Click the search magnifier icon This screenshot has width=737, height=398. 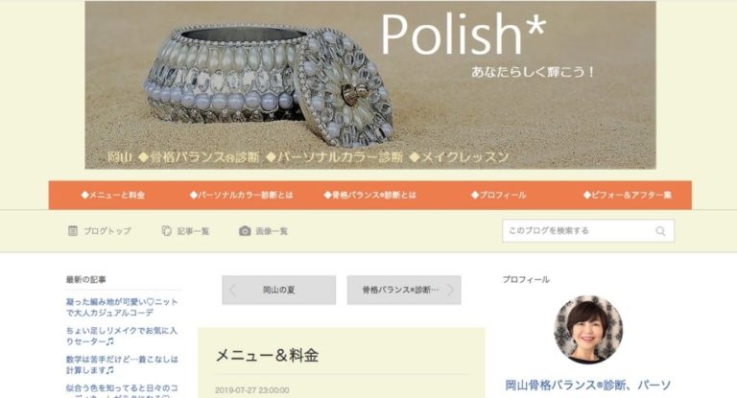click(x=660, y=231)
